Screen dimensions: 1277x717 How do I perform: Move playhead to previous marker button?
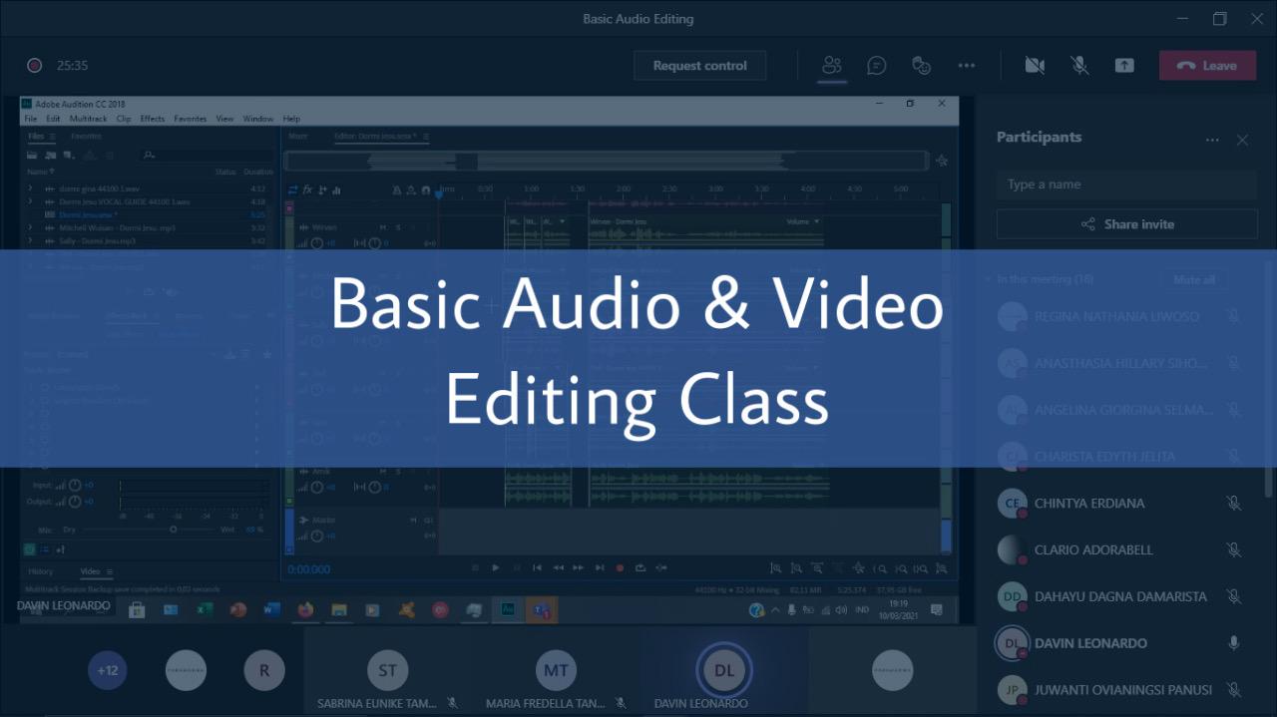click(x=537, y=567)
